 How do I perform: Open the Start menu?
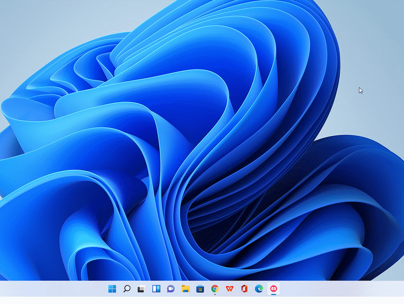pyautogui.click(x=112, y=289)
